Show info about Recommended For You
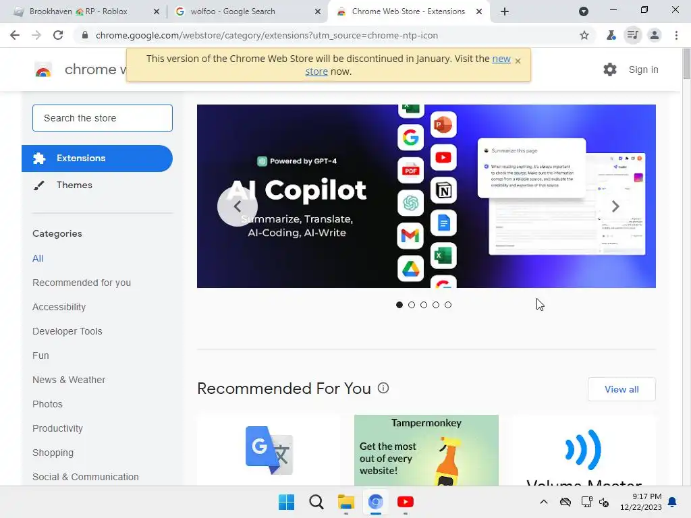The image size is (691, 518). pyautogui.click(x=383, y=388)
